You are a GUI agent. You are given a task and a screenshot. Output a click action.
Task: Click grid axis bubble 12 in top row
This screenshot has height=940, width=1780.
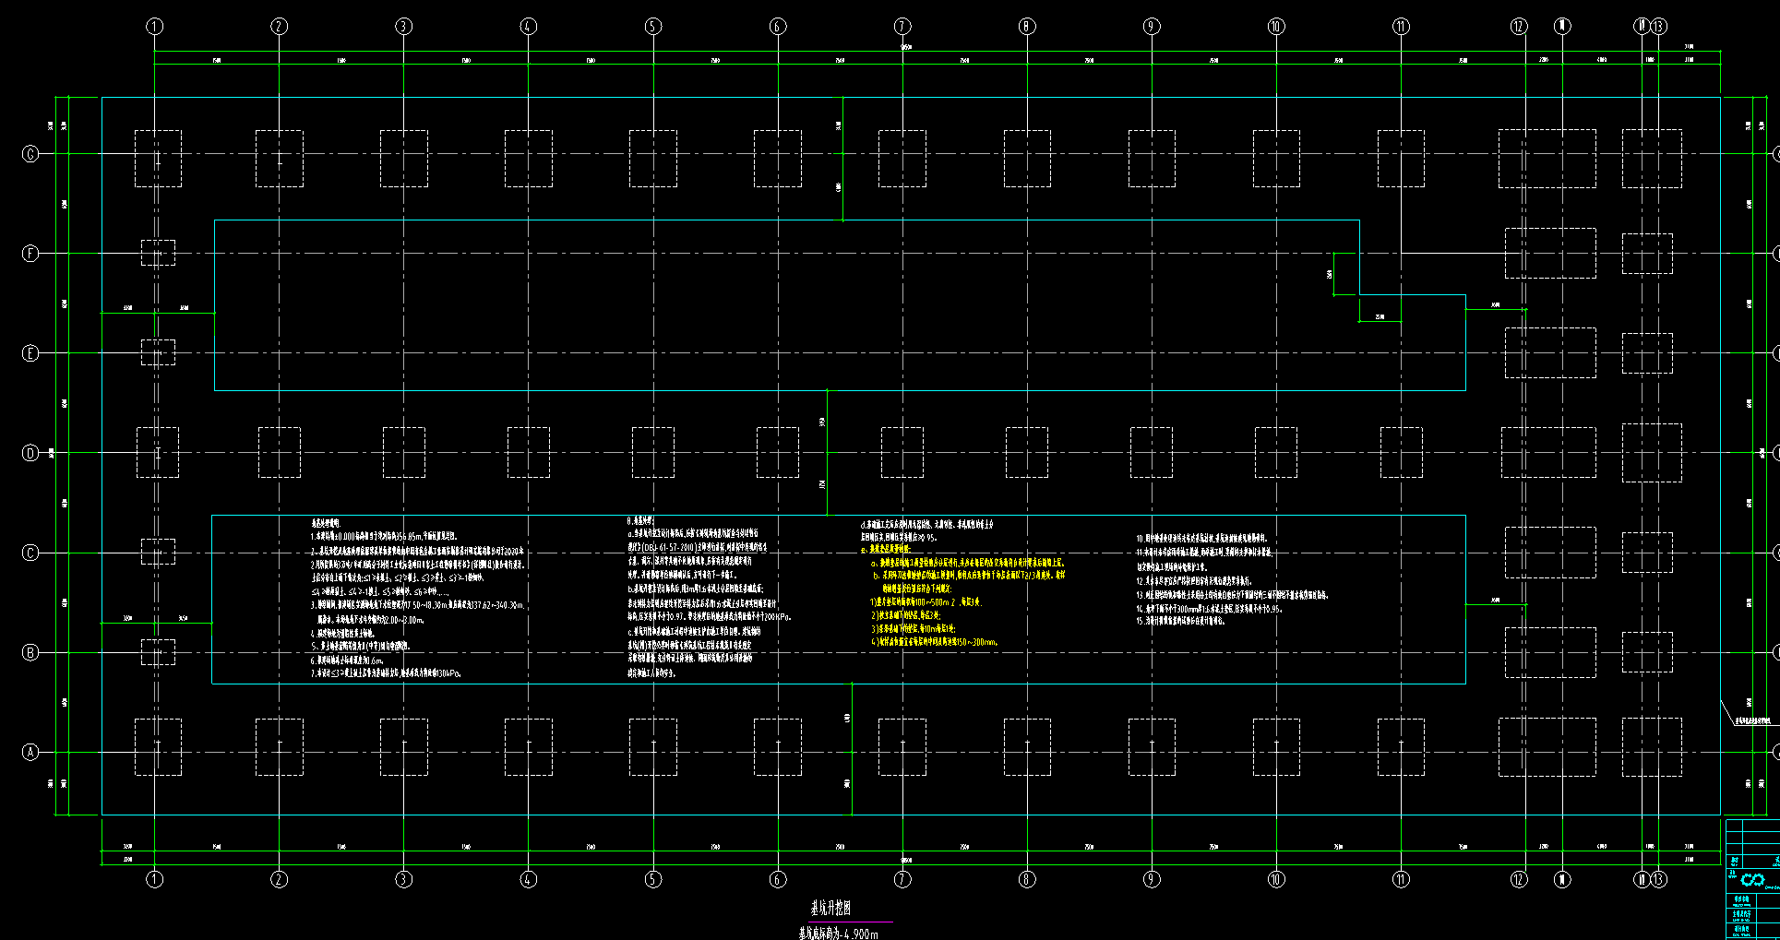pyautogui.click(x=1519, y=27)
